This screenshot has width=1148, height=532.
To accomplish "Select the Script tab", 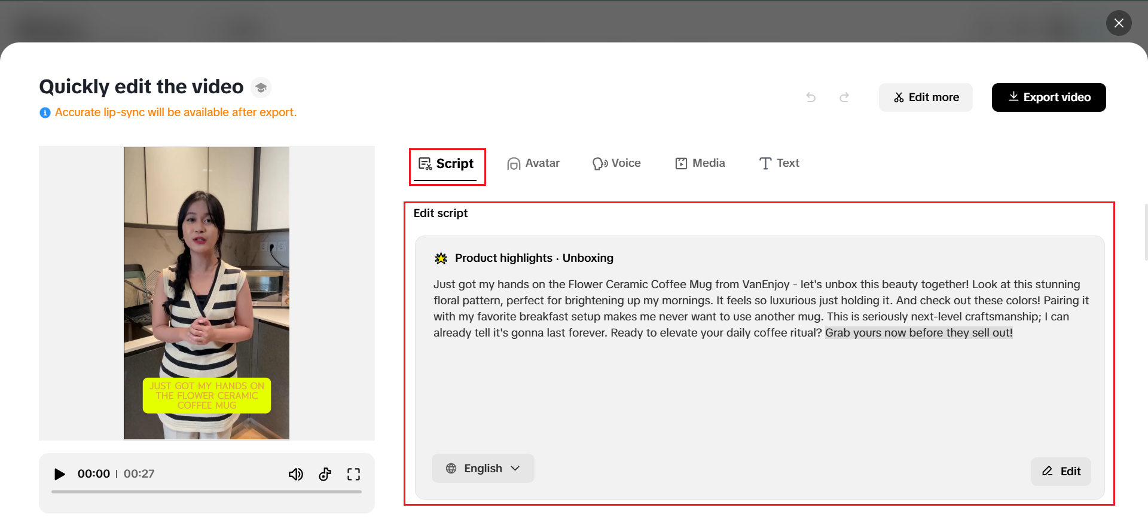I will pyautogui.click(x=447, y=164).
